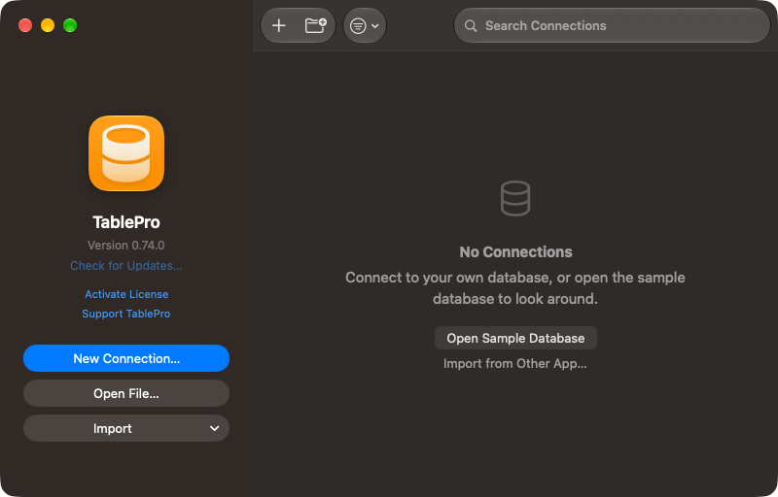Screen dimensions: 778x497
Task: Open the Activate License link
Action: (126, 294)
